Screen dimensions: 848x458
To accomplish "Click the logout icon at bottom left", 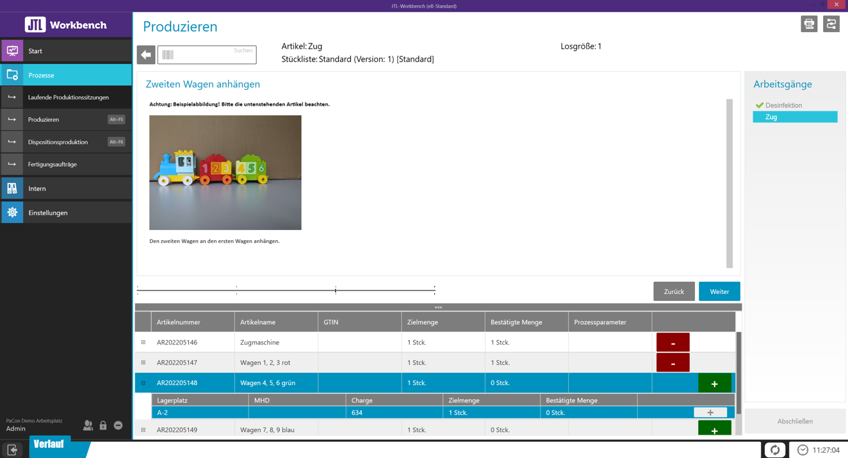I will pyautogui.click(x=12, y=450).
